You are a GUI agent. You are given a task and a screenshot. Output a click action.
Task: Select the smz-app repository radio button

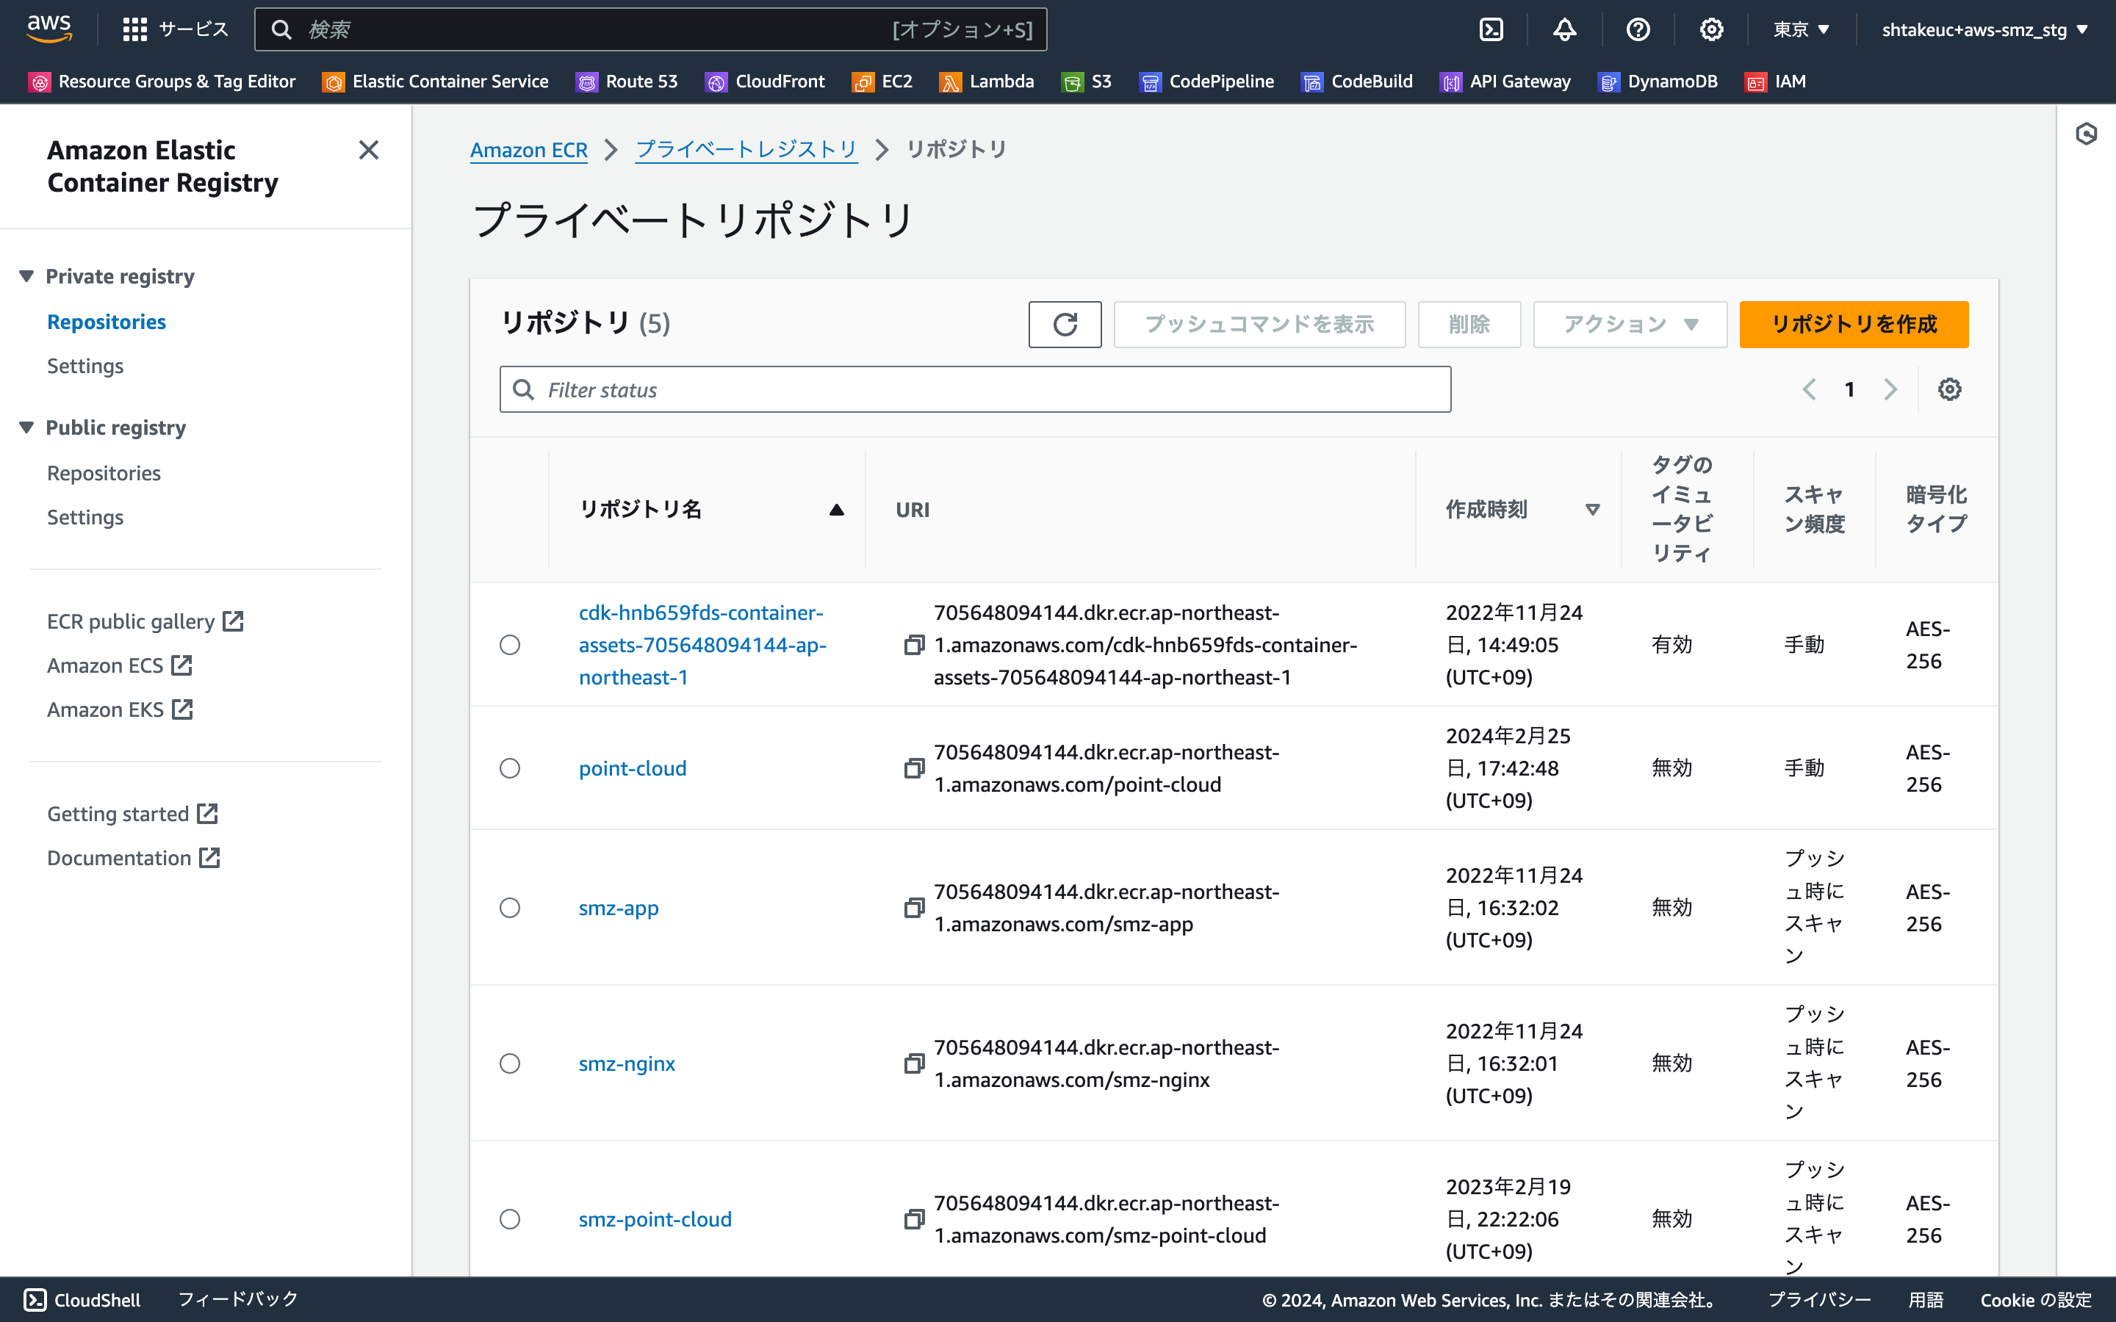click(x=510, y=908)
